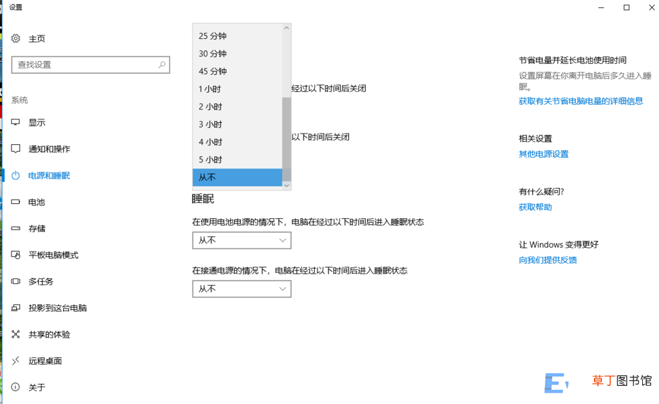Click the dropdown list scrollbar thumb
Image resolution: width=659 pixels, height=404 pixels.
pos(287,139)
